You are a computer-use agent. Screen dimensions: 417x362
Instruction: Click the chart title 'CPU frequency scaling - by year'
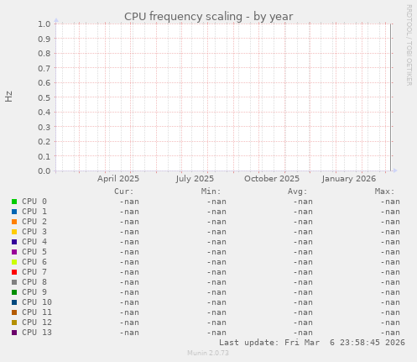(x=209, y=17)
